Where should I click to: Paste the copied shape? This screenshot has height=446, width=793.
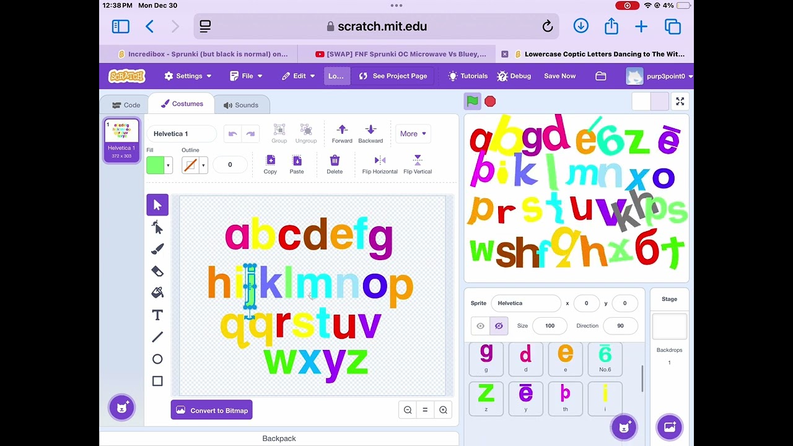tap(297, 164)
